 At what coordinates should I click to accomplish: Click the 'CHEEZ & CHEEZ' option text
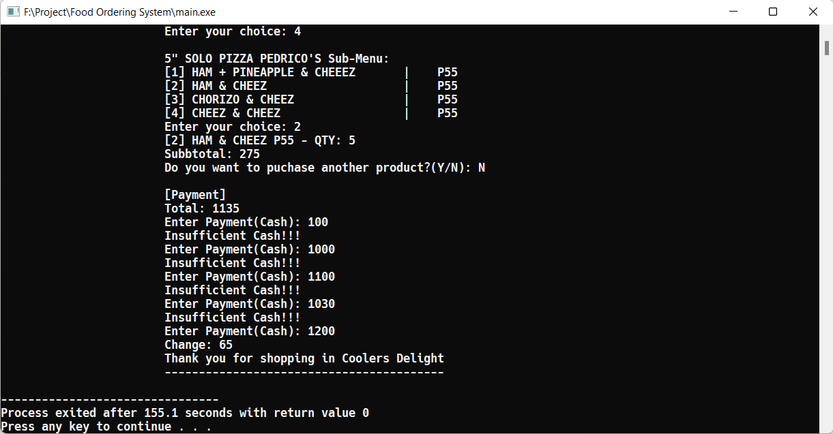pyautogui.click(x=222, y=112)
